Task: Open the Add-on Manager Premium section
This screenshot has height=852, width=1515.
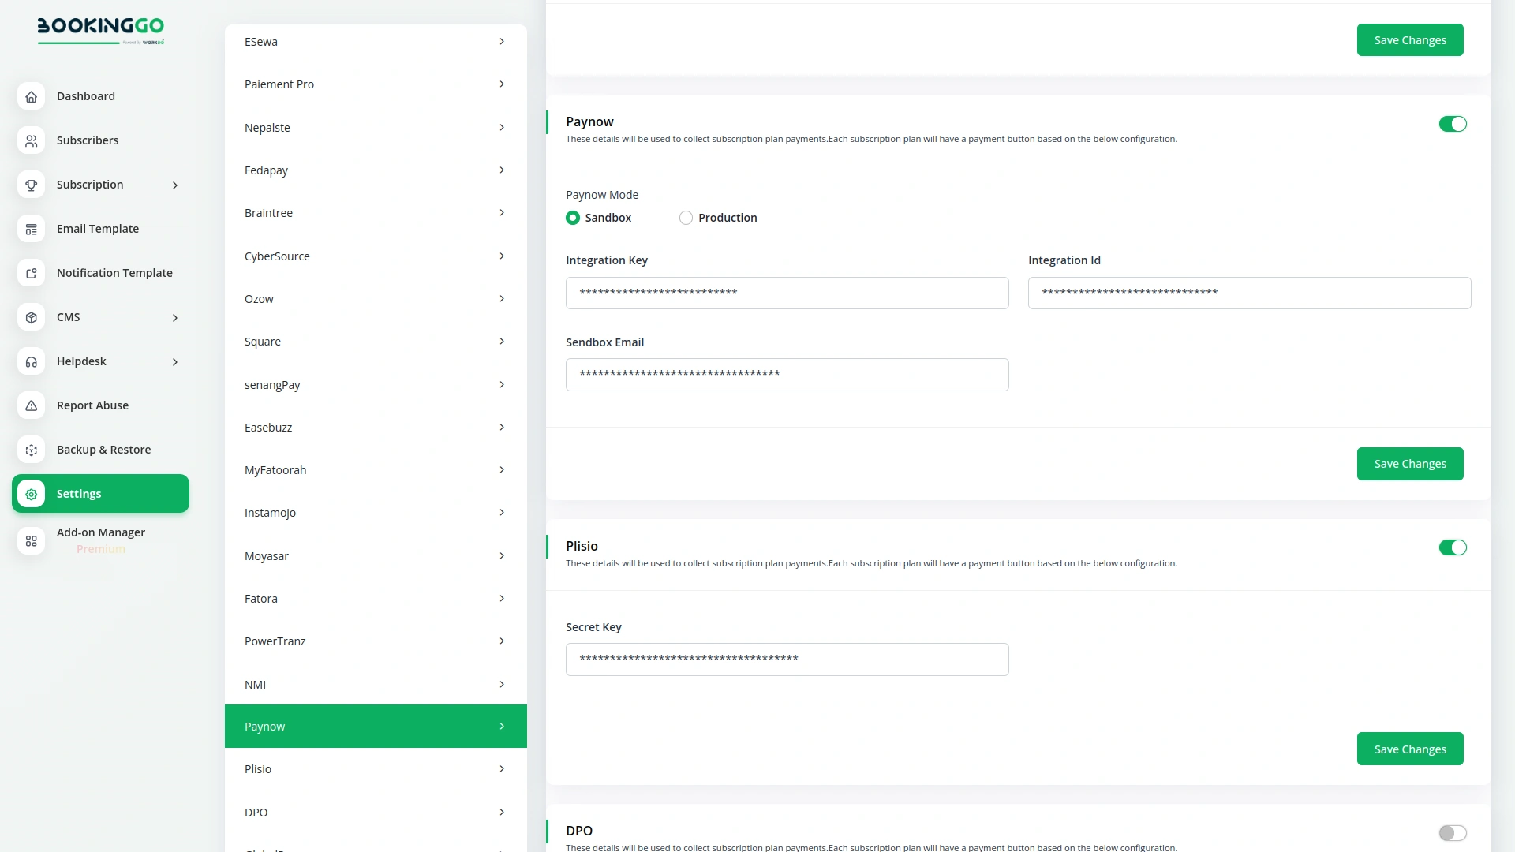Action: coord(101,540)
